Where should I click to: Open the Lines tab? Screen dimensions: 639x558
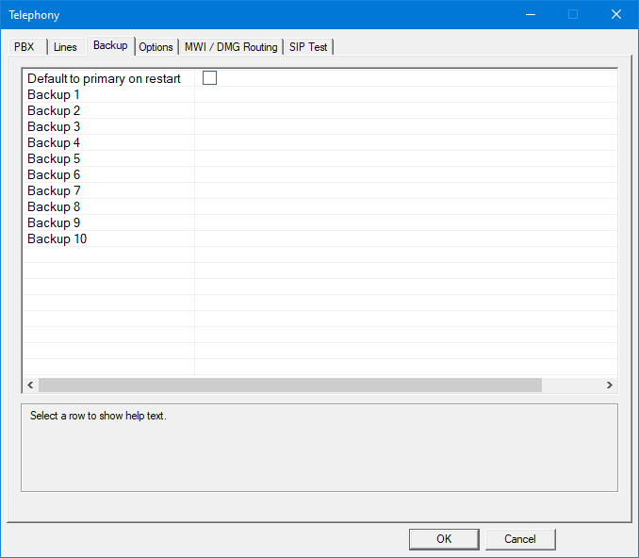(x=65, y=47)
